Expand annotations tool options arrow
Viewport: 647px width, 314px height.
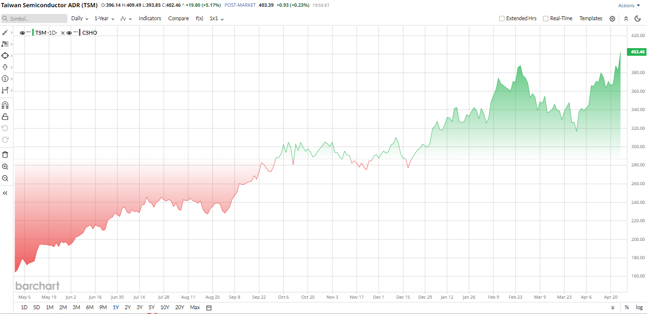11,44
